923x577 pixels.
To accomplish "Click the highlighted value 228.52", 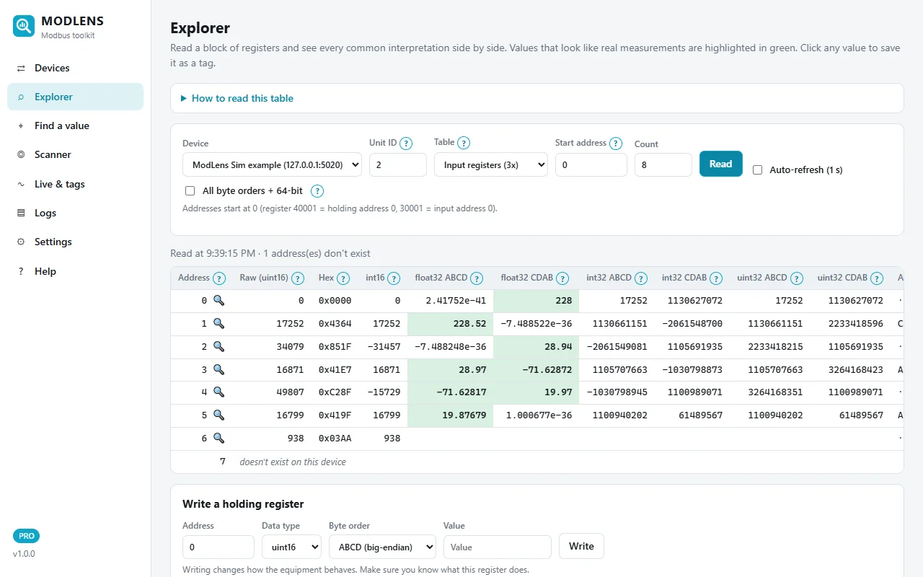I will (x=450, y=324).
